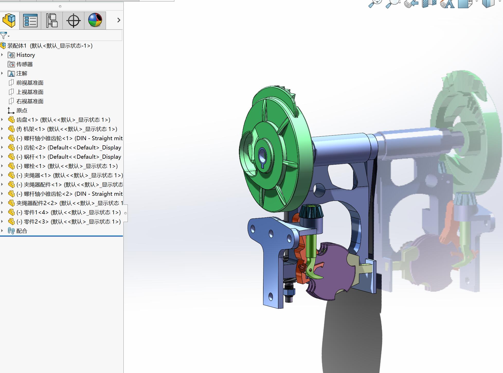503x373 pixels.
Task: Click the Previous View icon
Action: 411,3
